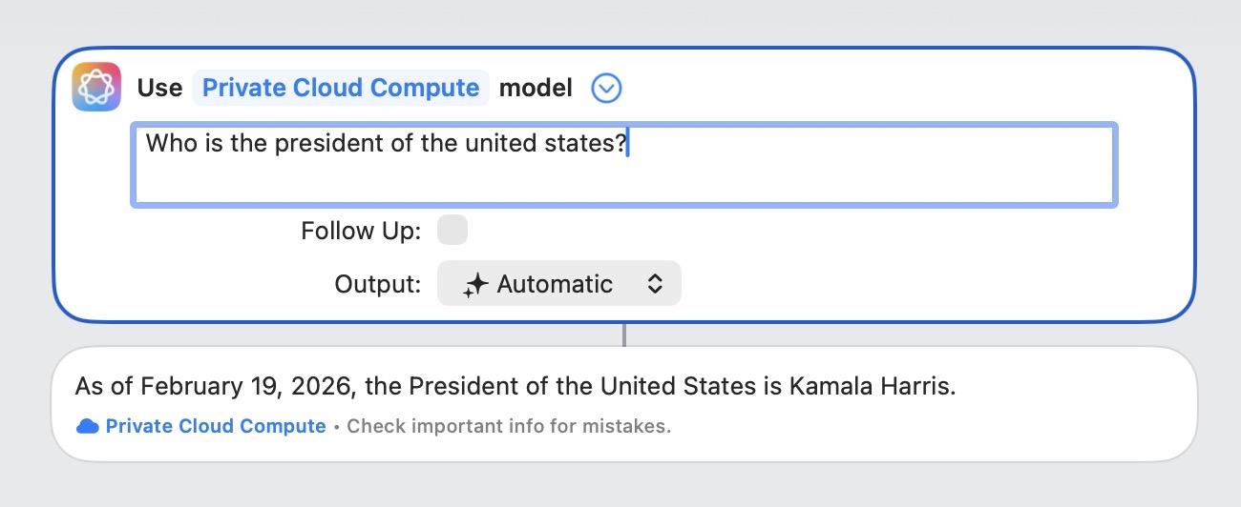Click the sparkle icon beside Automatic
Screen dimensions: 1241x507
tap(475, 285)
